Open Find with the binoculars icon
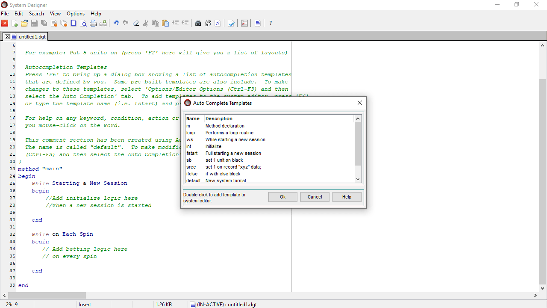This screenshot has height=308, width=547. click(198, 23)
